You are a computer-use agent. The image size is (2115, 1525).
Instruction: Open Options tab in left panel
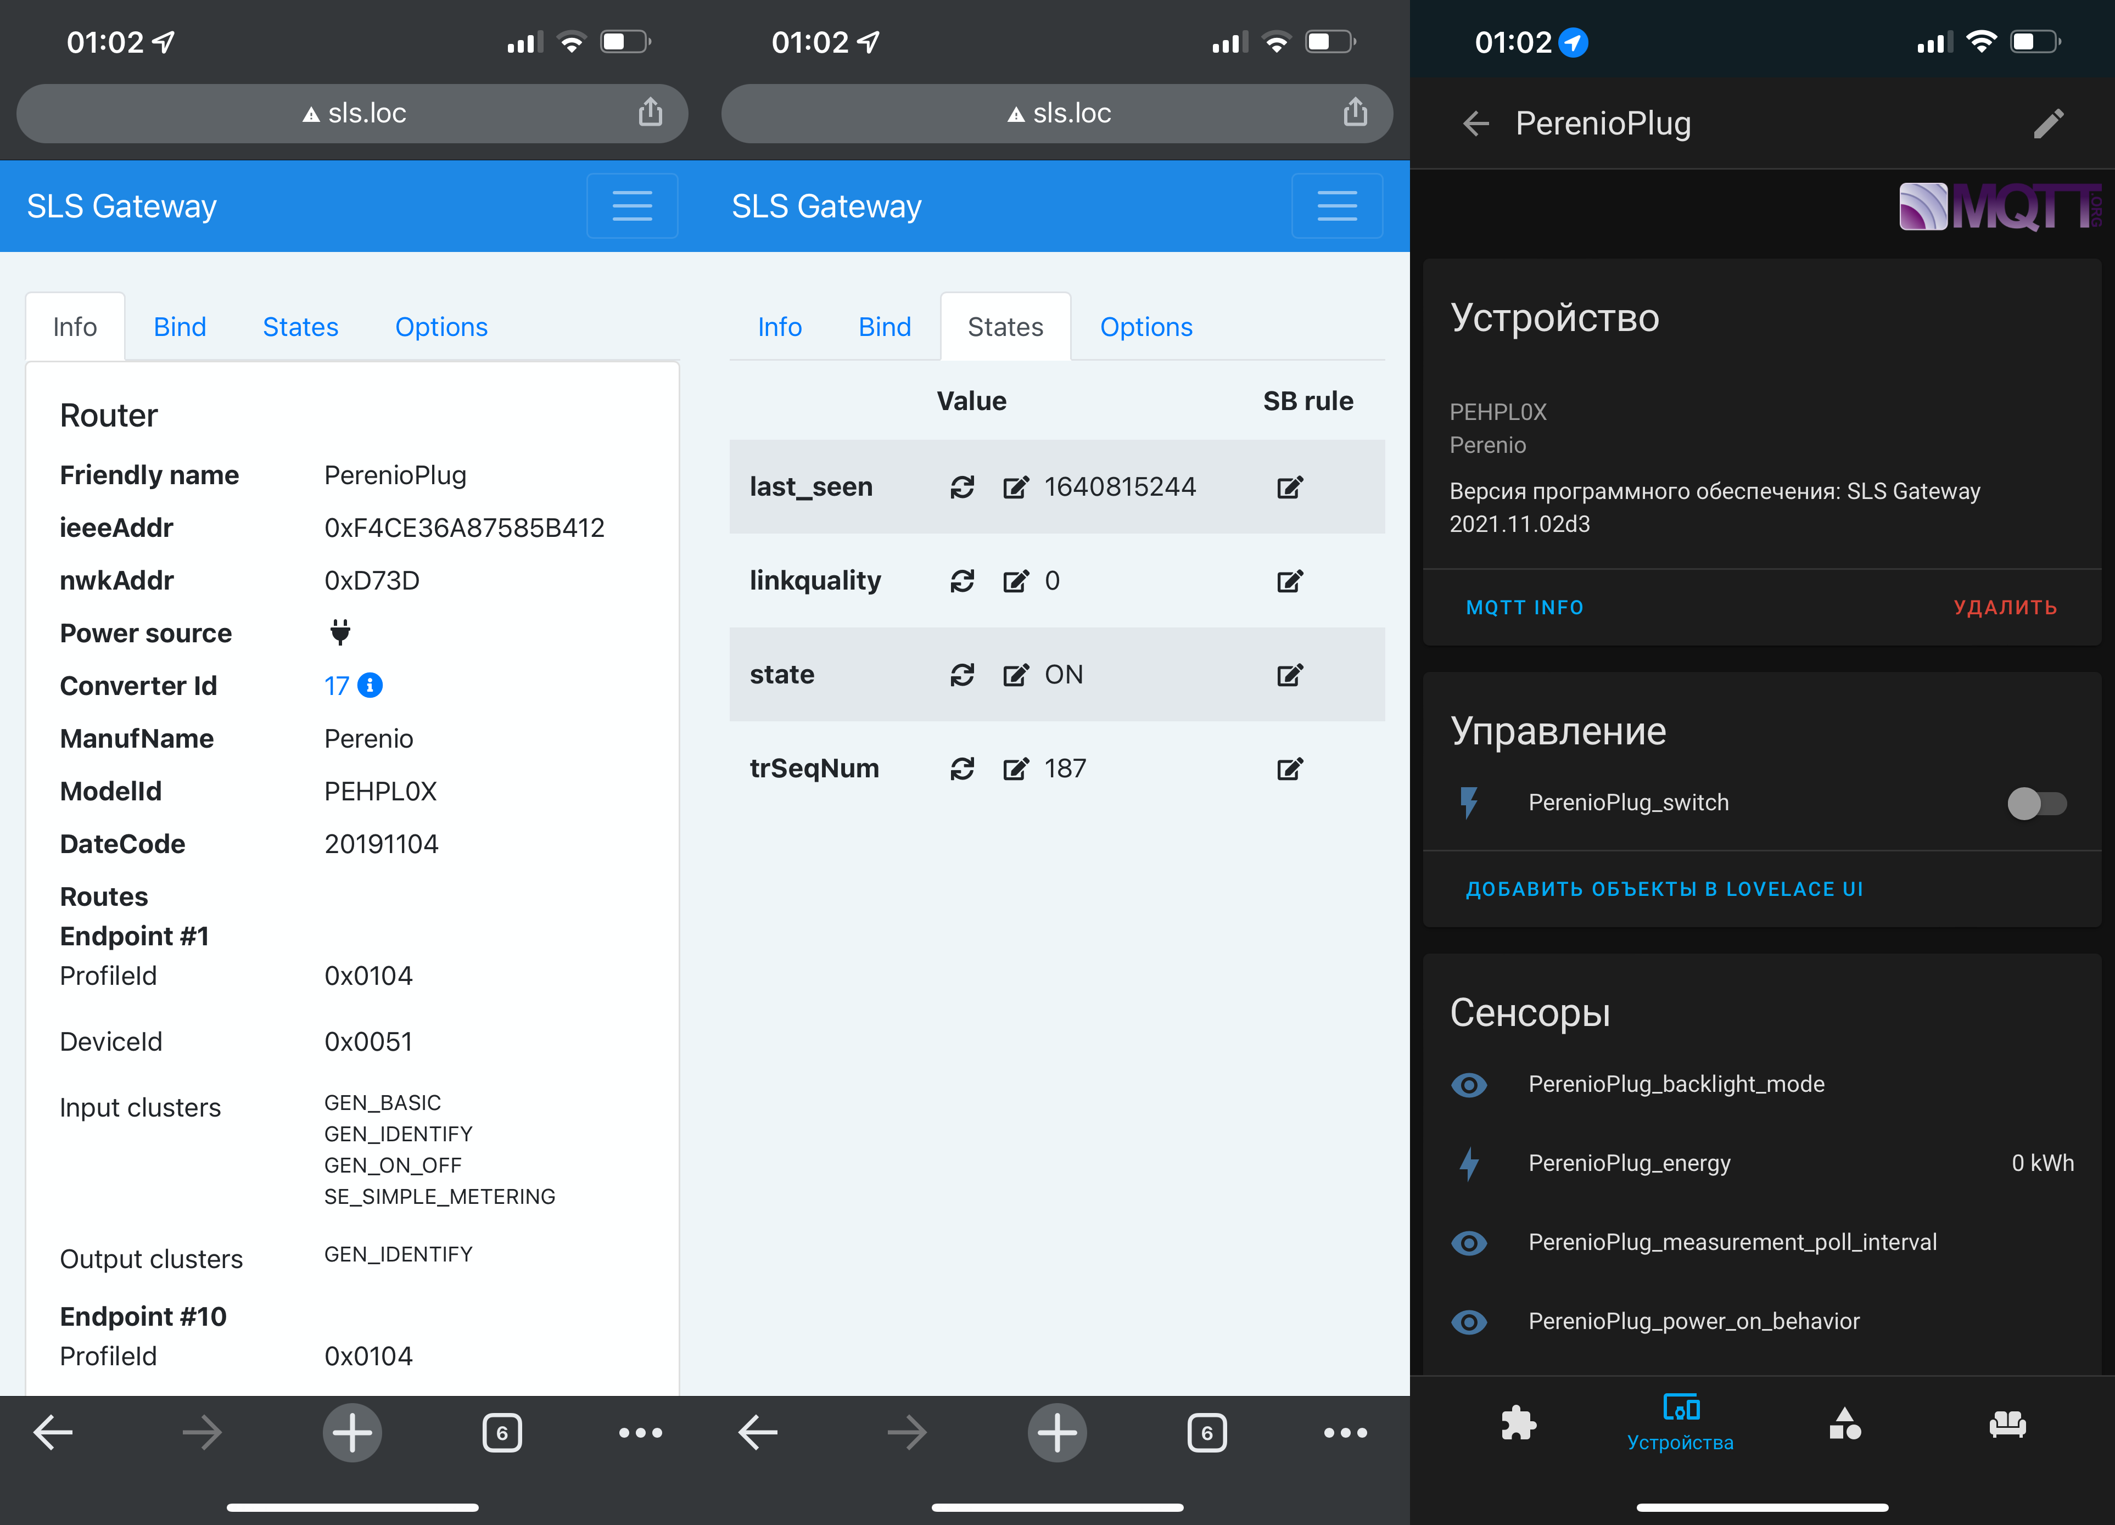pyautogui.click(x=441, y=326)
